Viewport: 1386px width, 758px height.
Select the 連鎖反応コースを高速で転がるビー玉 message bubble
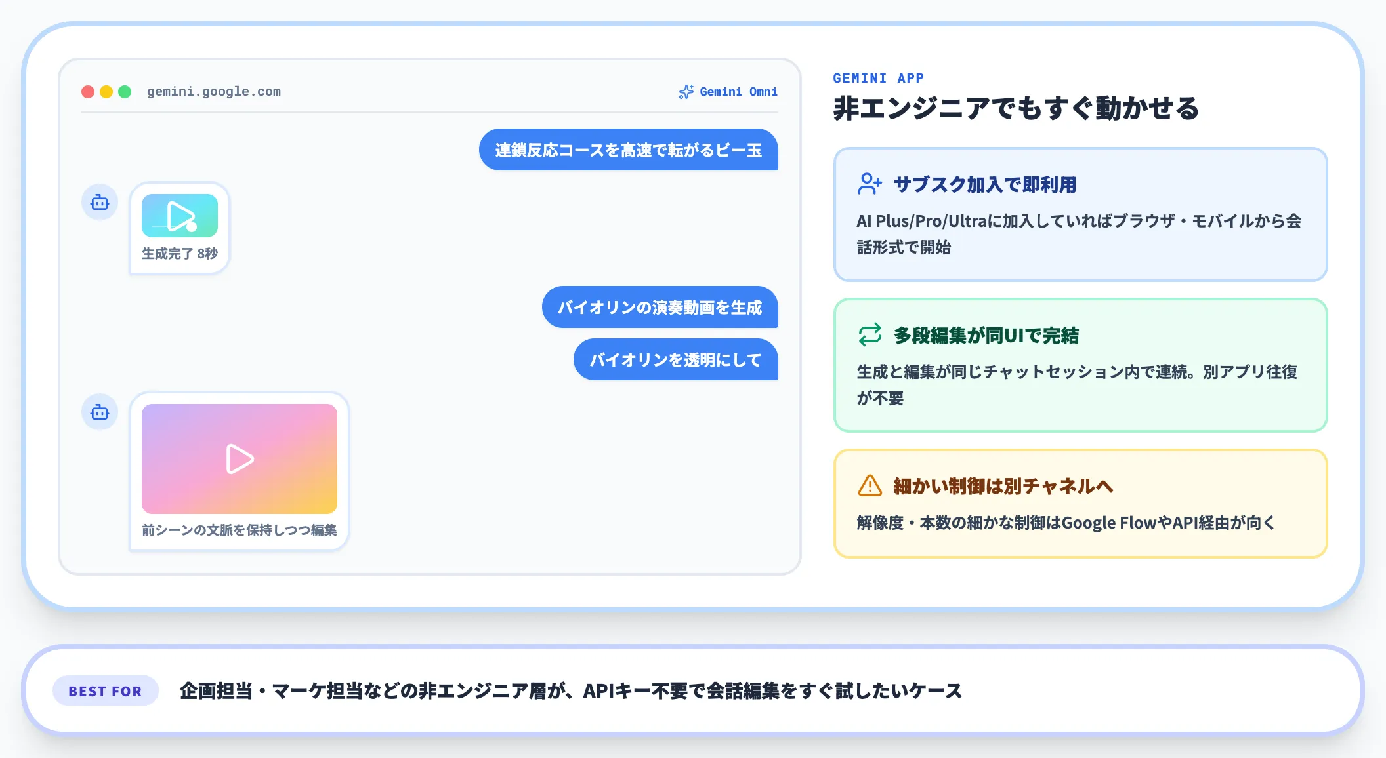click(629, 150)
